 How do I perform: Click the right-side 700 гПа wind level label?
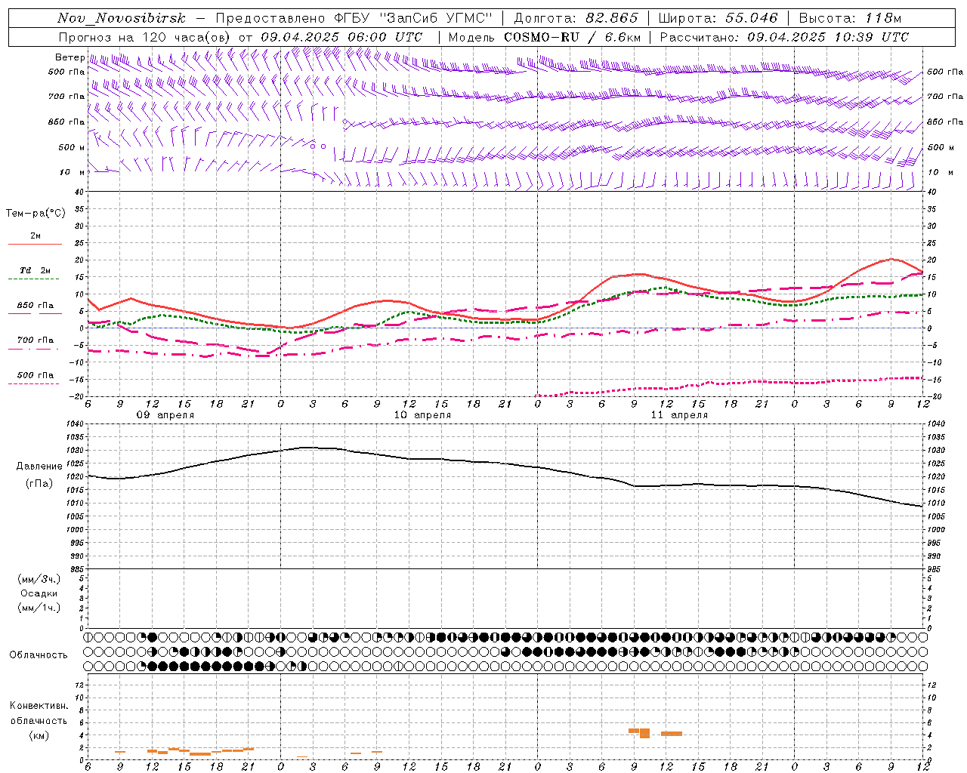click(x=945, y=97)
